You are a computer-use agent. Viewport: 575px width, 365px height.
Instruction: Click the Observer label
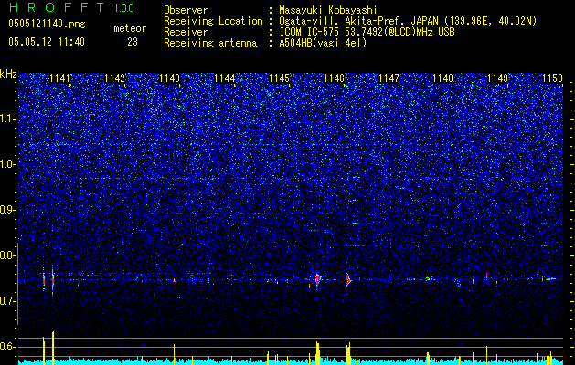coord(186,10)
